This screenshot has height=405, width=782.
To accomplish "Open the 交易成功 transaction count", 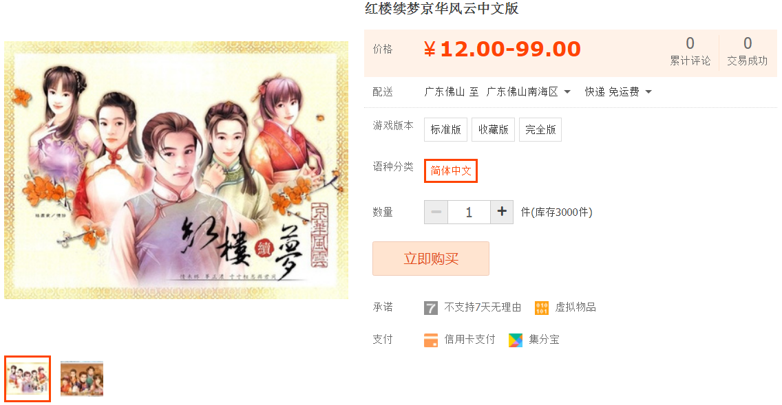I will click(x=747, y=52).
